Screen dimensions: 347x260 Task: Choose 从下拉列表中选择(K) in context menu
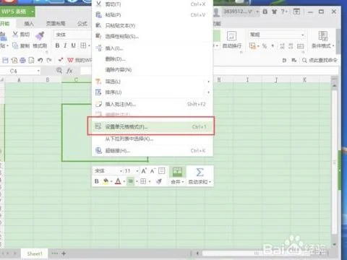[153, 139]
